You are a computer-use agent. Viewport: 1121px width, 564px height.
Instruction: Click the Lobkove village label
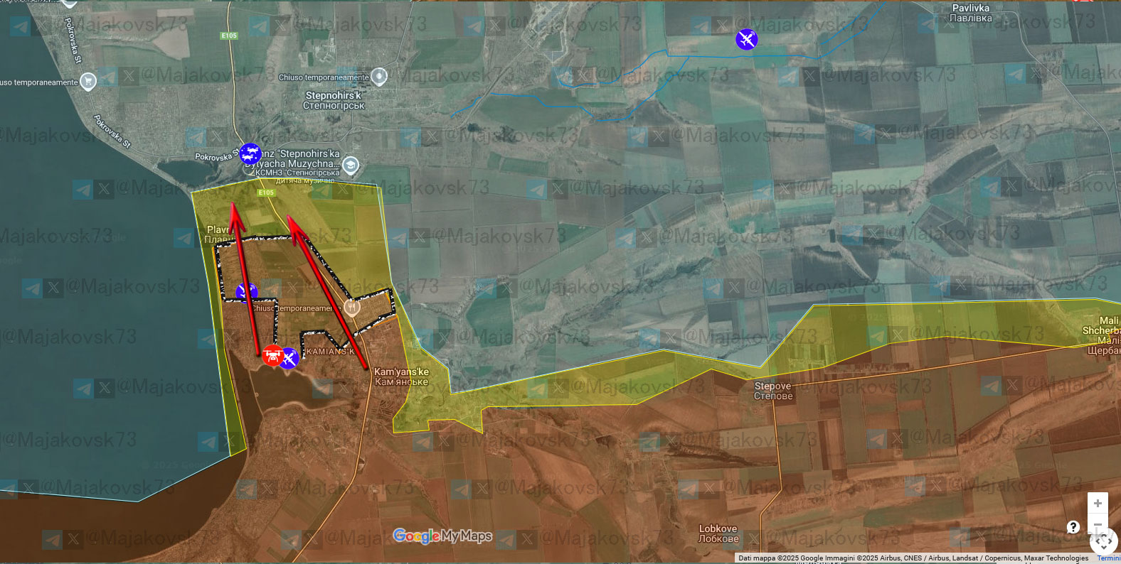(718, 533)
